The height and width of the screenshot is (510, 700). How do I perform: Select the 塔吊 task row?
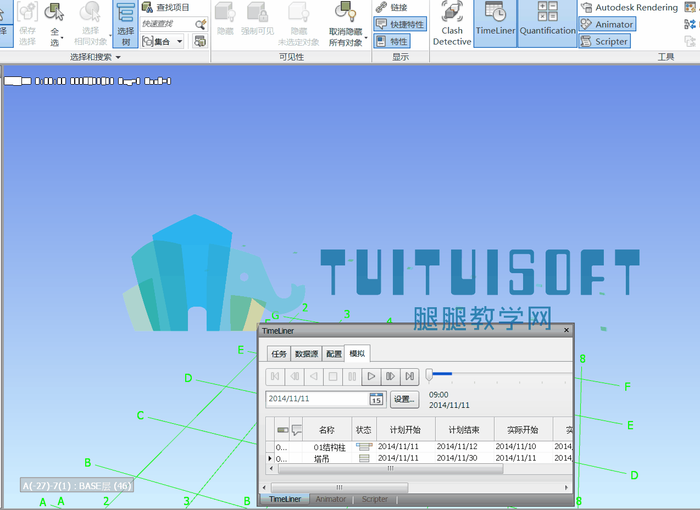click(x=420, y=458)
